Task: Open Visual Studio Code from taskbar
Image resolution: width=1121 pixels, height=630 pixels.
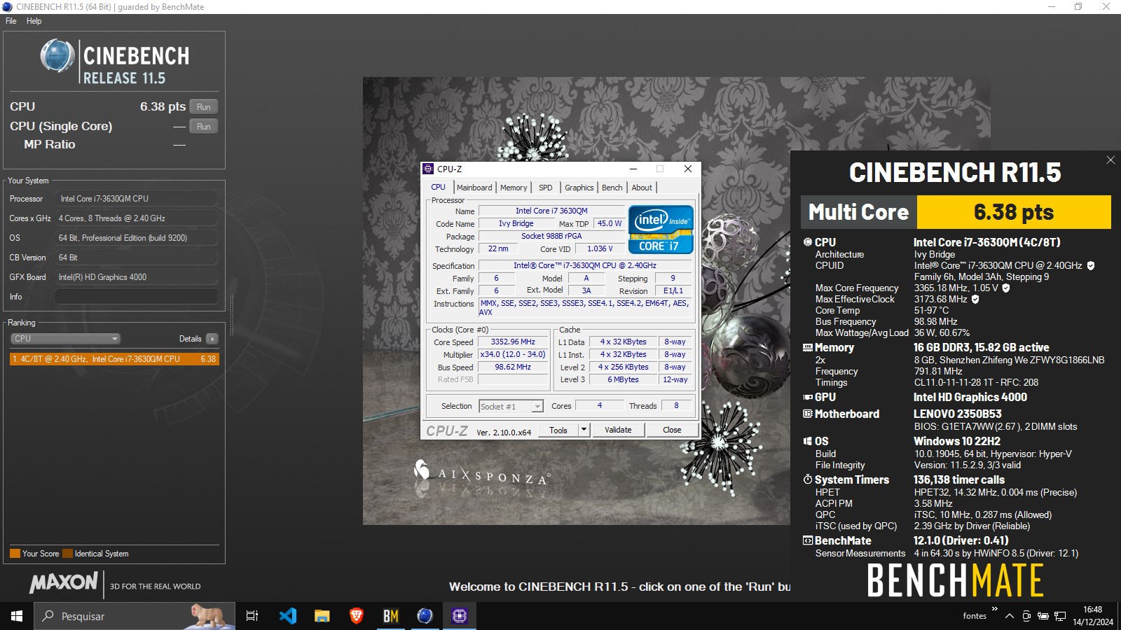Action: (x=287, y=616)
